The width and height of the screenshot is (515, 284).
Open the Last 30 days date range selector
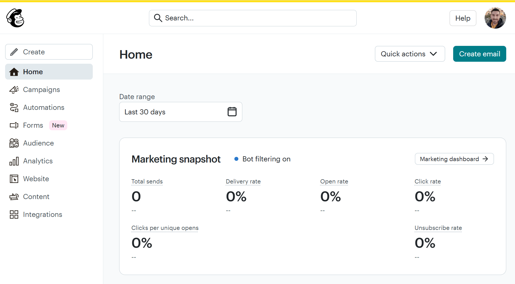pos(180,112)
